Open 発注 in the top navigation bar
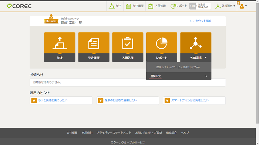This screenshot has width=259, height=145. pyautogui.click(x=115, y=6)
